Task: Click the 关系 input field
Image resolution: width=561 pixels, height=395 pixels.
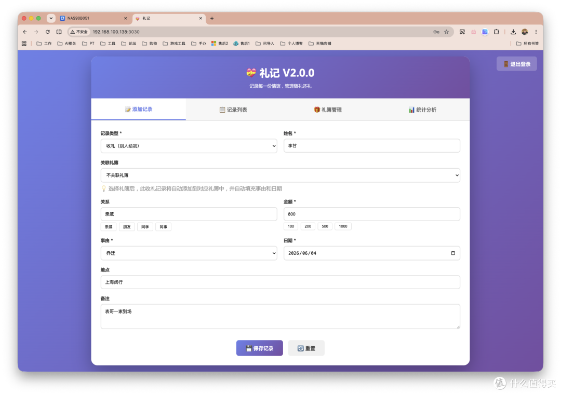Action: coord(189,214)
